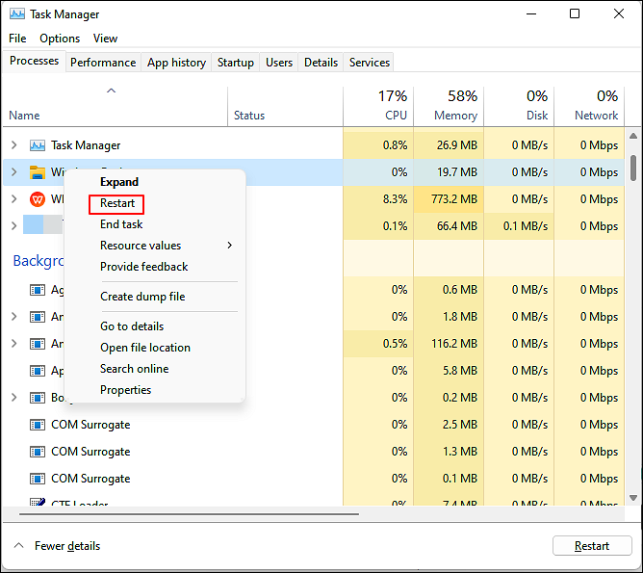This screenshot has width=643, height=573.
Task: Open the Options menu
Action: point(60,39)
